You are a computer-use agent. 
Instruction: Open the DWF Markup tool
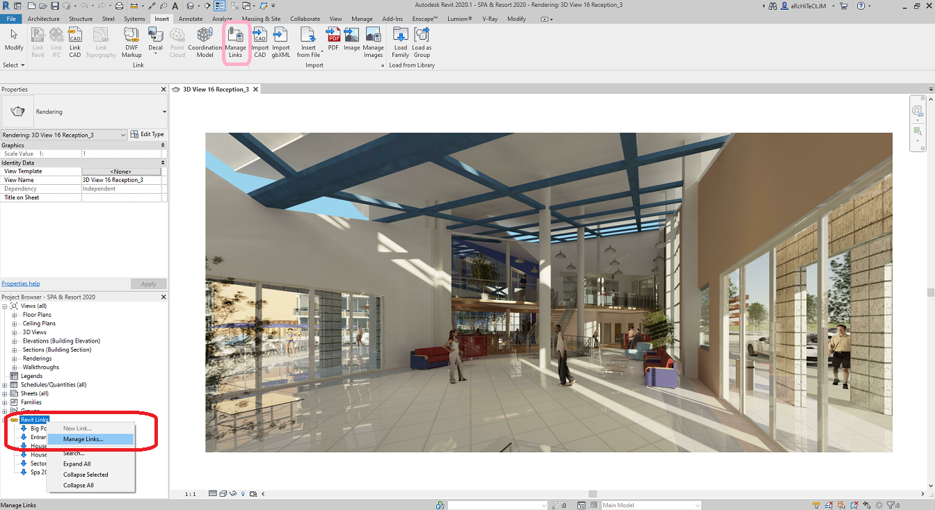pyautogui.click(x=131, y=43)
